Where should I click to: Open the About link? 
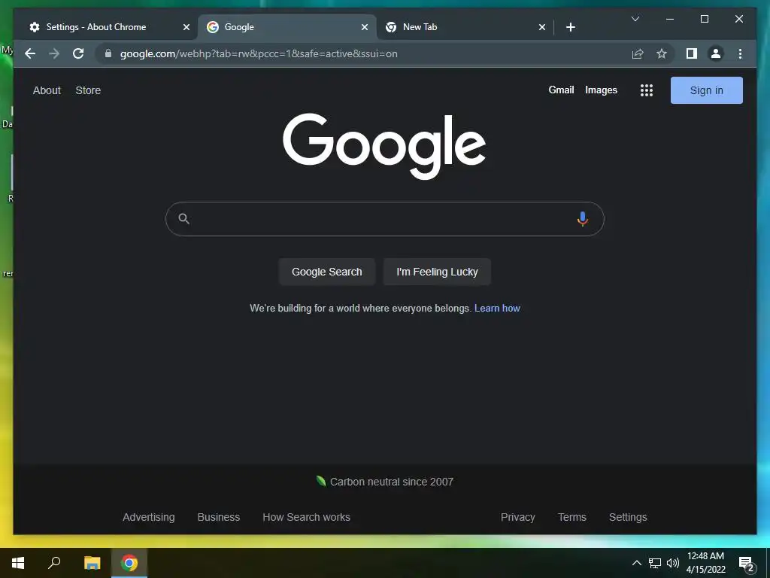[x=47, y=90]
